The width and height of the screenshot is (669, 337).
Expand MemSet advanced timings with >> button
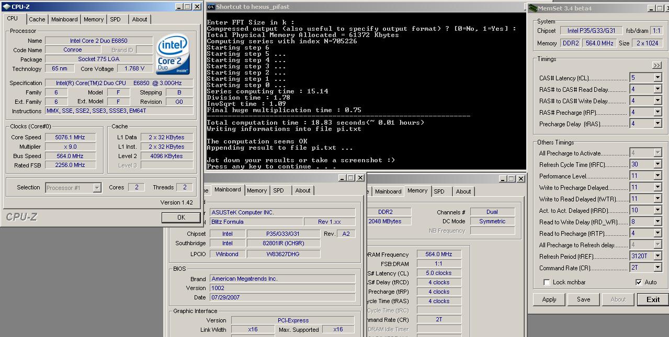pos(657,66)
